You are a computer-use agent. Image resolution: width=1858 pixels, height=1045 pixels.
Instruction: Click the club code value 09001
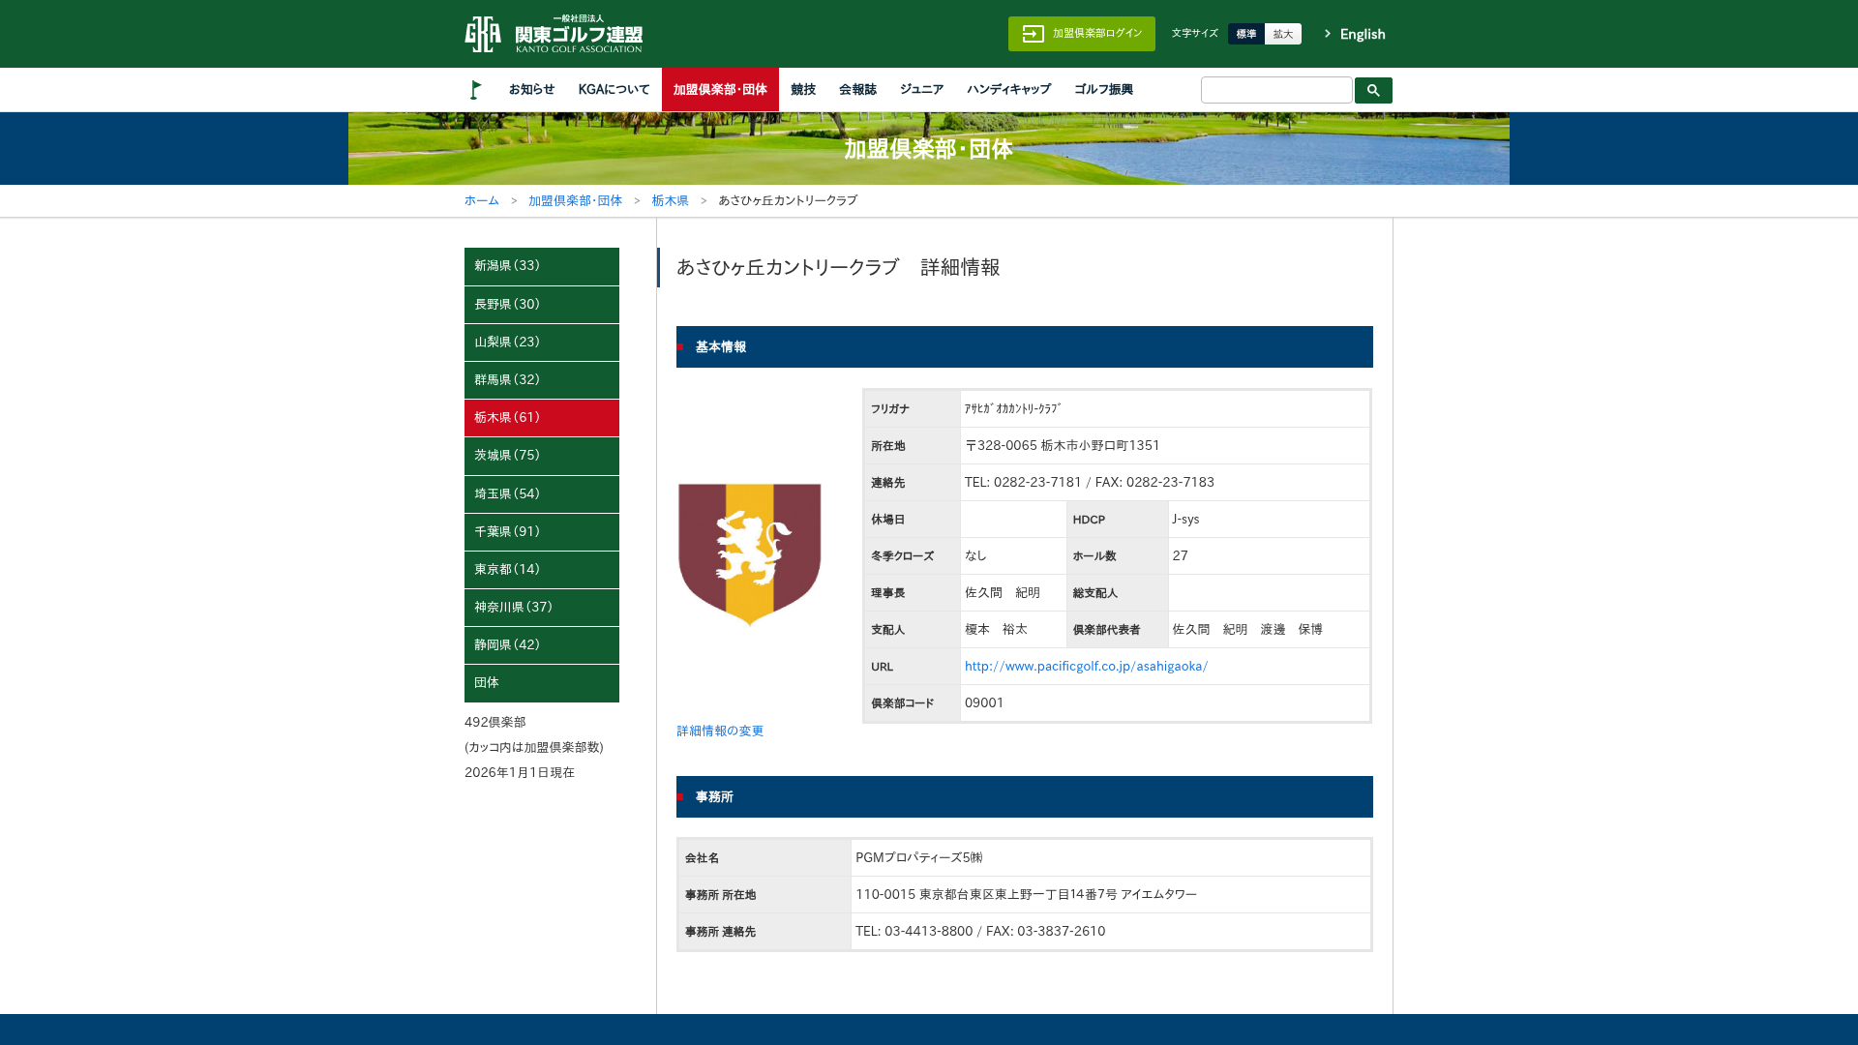pyautogui.click(x=984, y=702)
